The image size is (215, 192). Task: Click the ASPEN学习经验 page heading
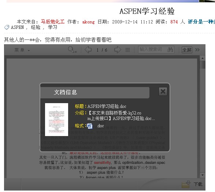[147, 11]
